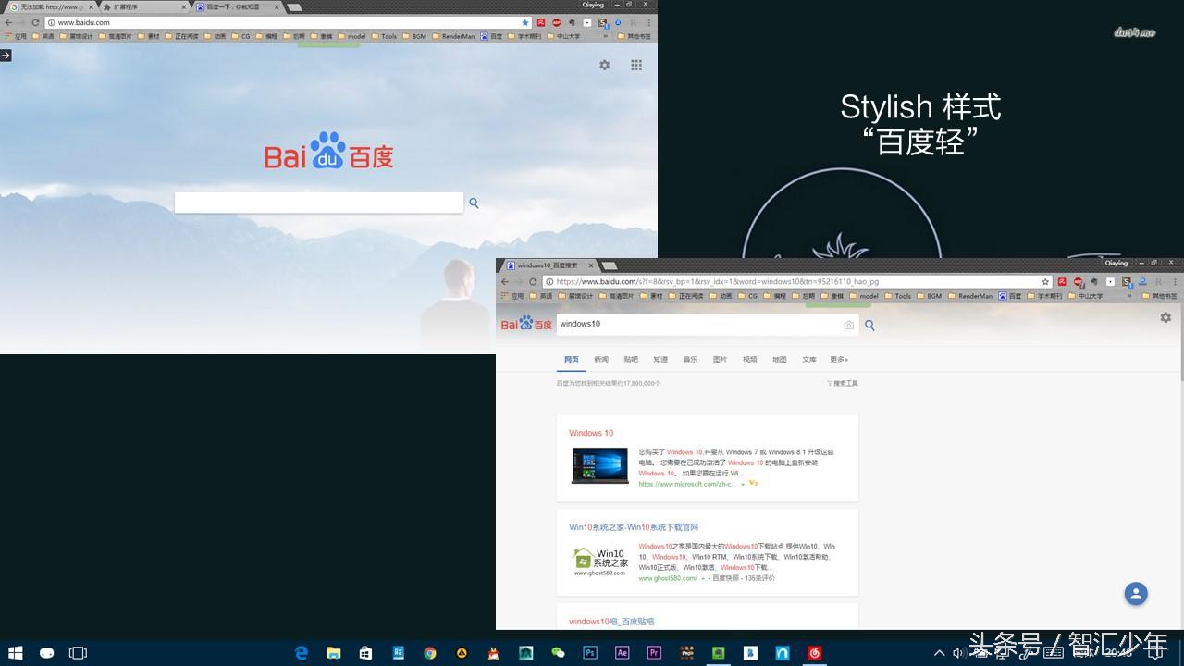Screen dimensions: 1184x666
Task: Click the magnifier search icon next to the query
Action: pyautogui.click(x=869, y=325)
